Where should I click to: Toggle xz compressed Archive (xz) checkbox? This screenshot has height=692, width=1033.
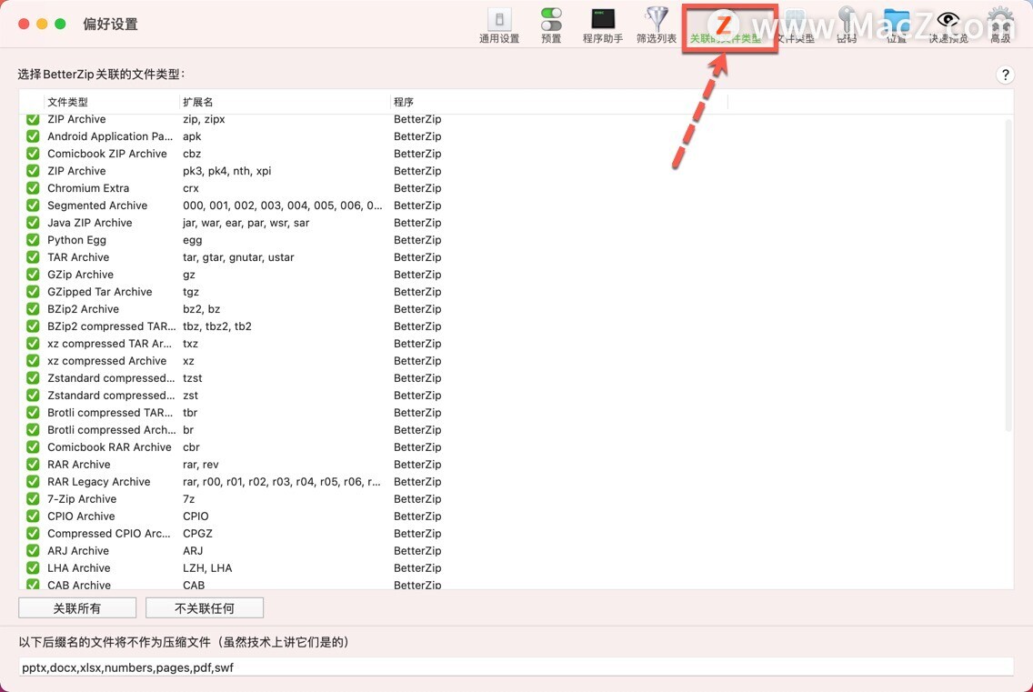[33, 360]
